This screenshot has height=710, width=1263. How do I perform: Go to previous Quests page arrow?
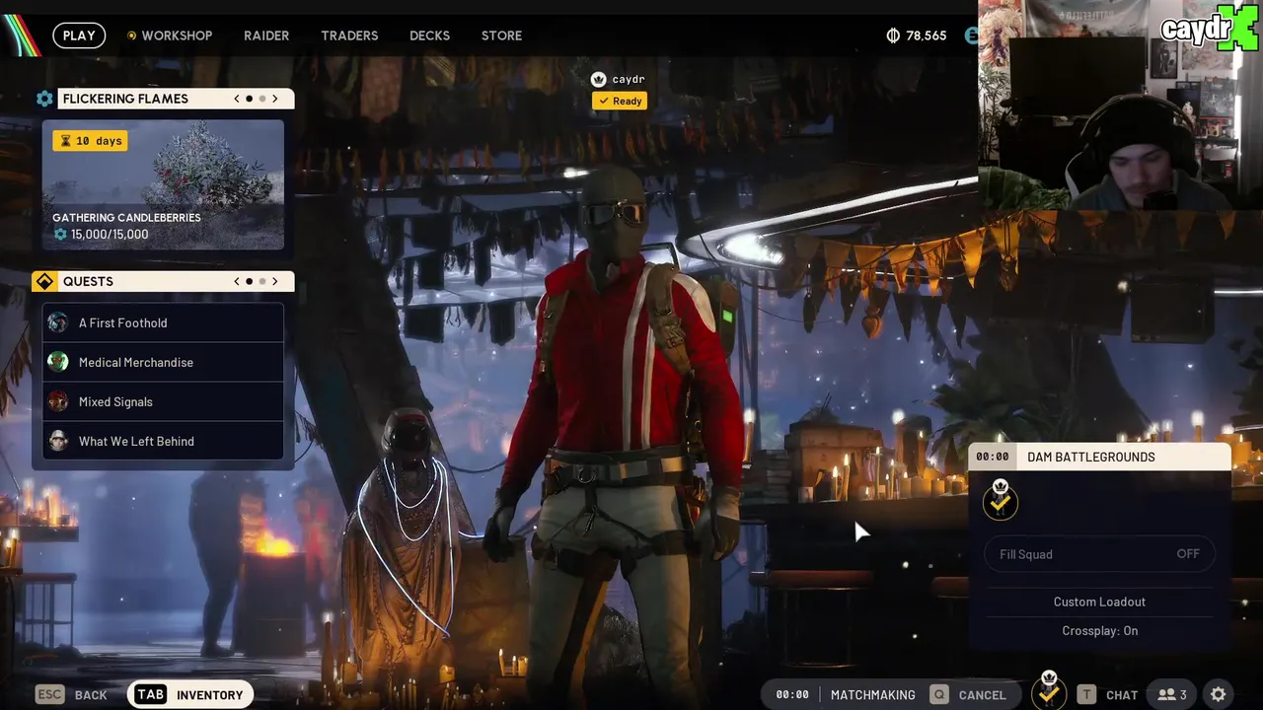tap(237, 281)
